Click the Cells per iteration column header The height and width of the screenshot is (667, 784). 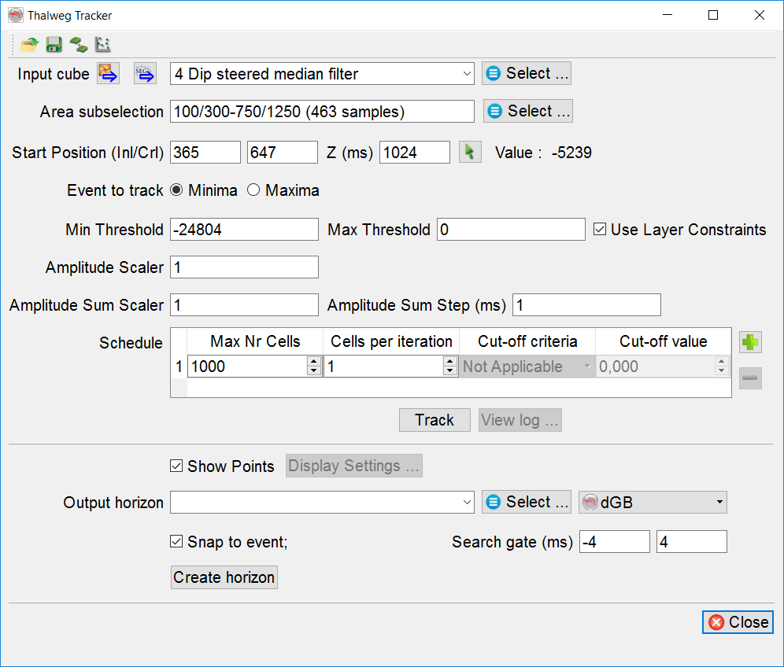coord(391,341)
